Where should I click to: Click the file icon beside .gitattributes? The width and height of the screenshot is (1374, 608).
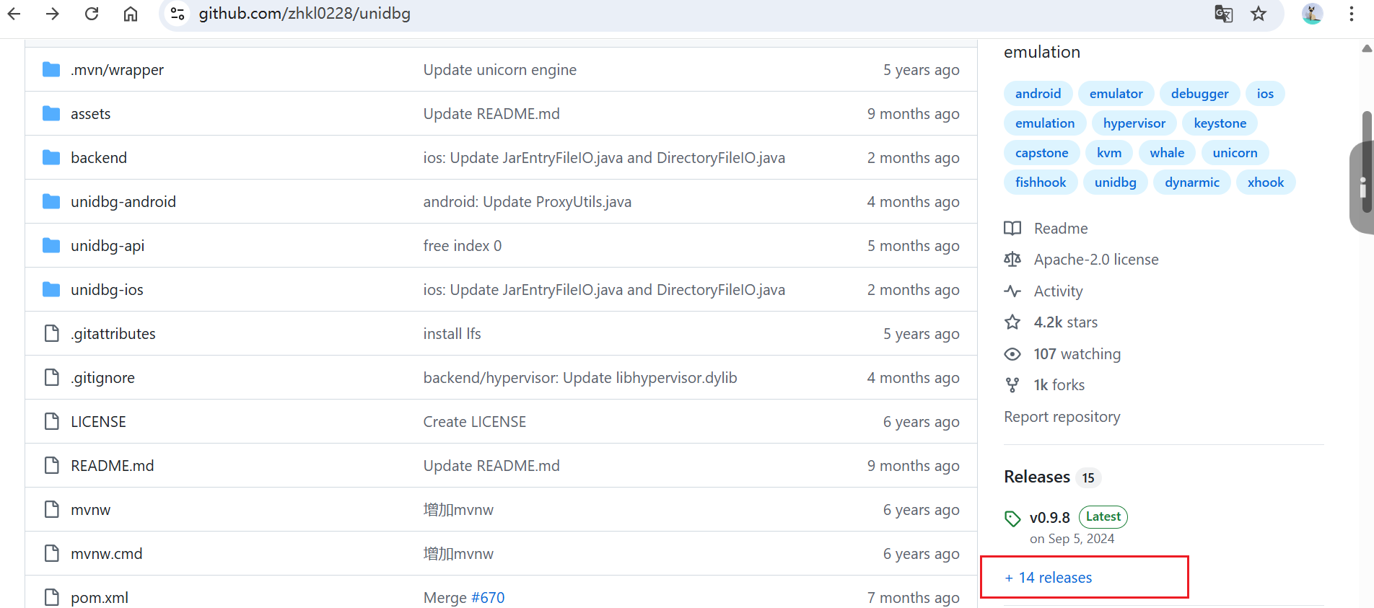[51, 333]
